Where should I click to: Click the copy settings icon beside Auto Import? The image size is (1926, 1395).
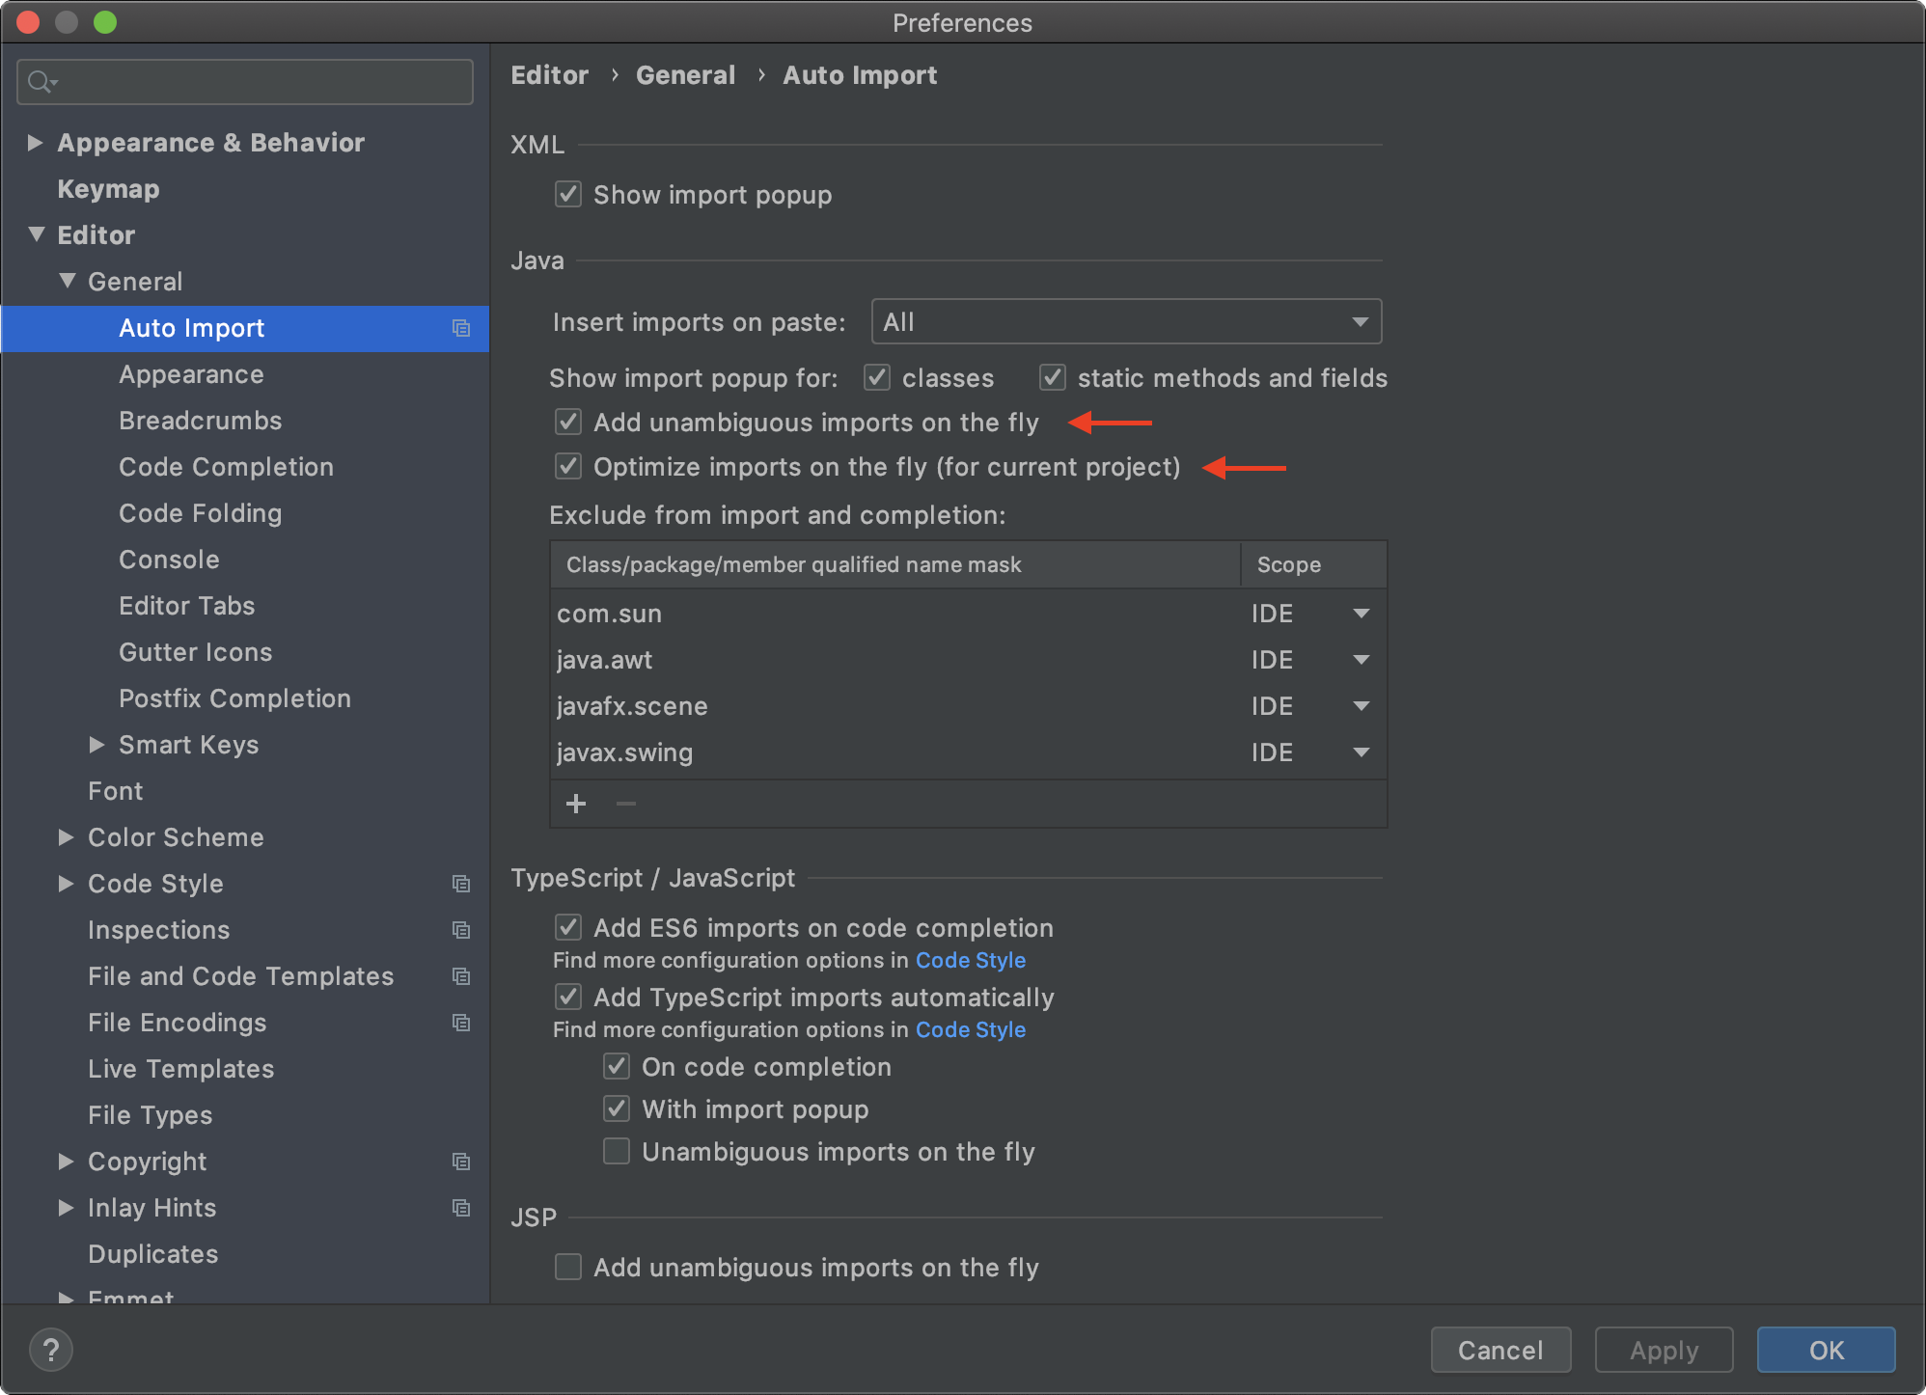tap(460, 328)
